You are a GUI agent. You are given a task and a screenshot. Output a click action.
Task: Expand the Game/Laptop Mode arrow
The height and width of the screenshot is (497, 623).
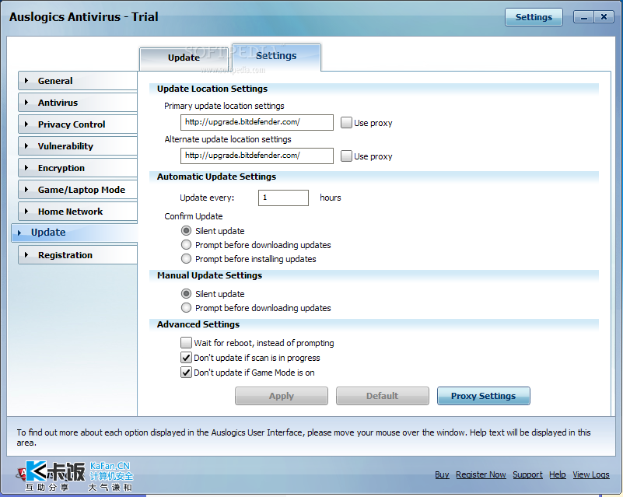[26, 190]
